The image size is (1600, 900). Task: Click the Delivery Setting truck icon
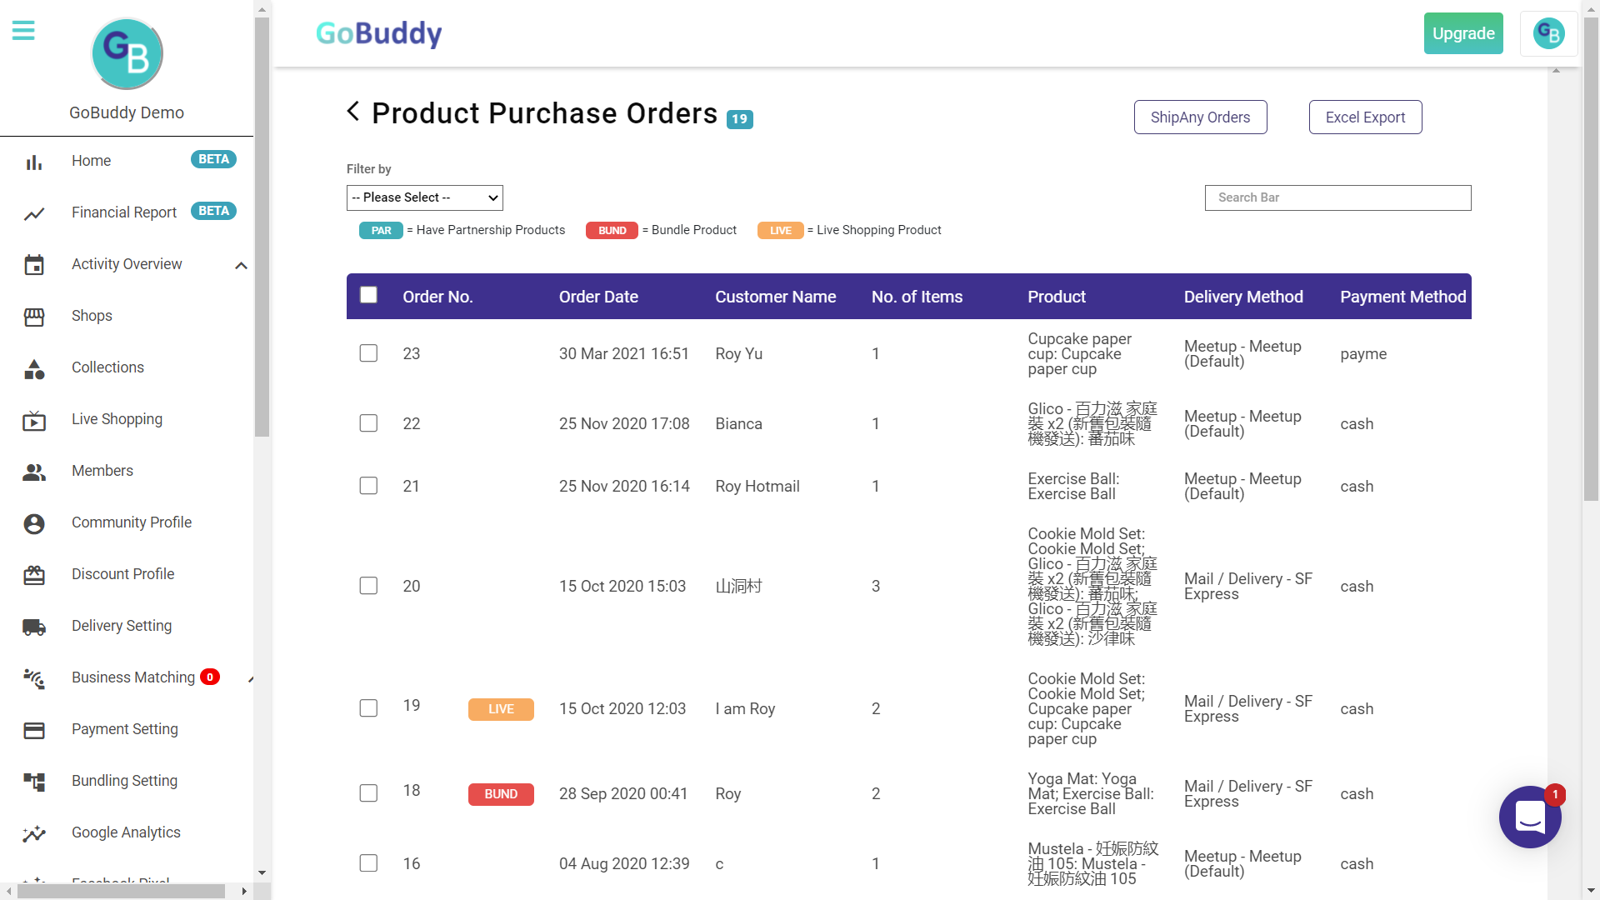click(34, 627)
